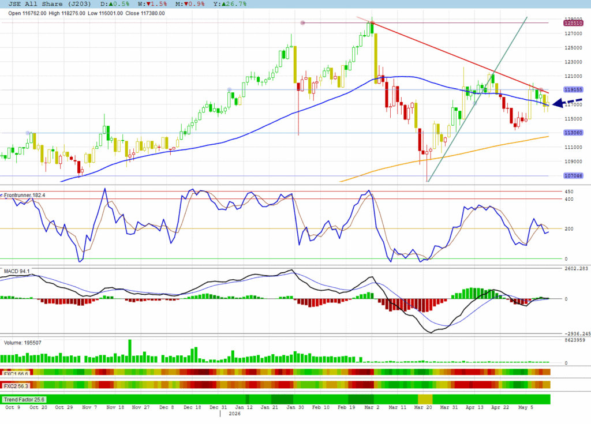591x424 pixels.
Task: Click the Trend Factor 25.6 label
Action: (24, 400)
